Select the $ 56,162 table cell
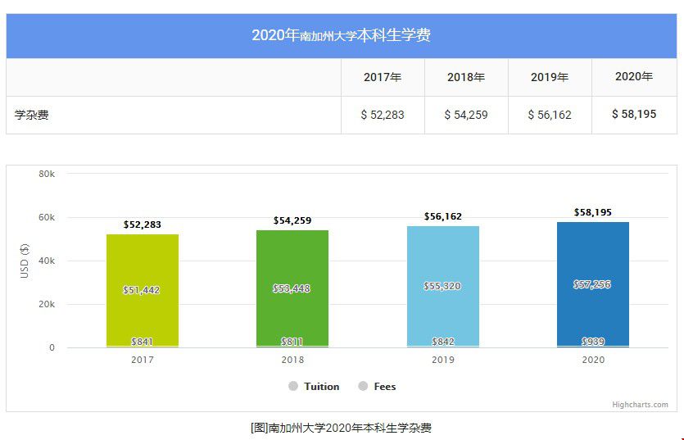684x440 pixels. coord(550,115)
